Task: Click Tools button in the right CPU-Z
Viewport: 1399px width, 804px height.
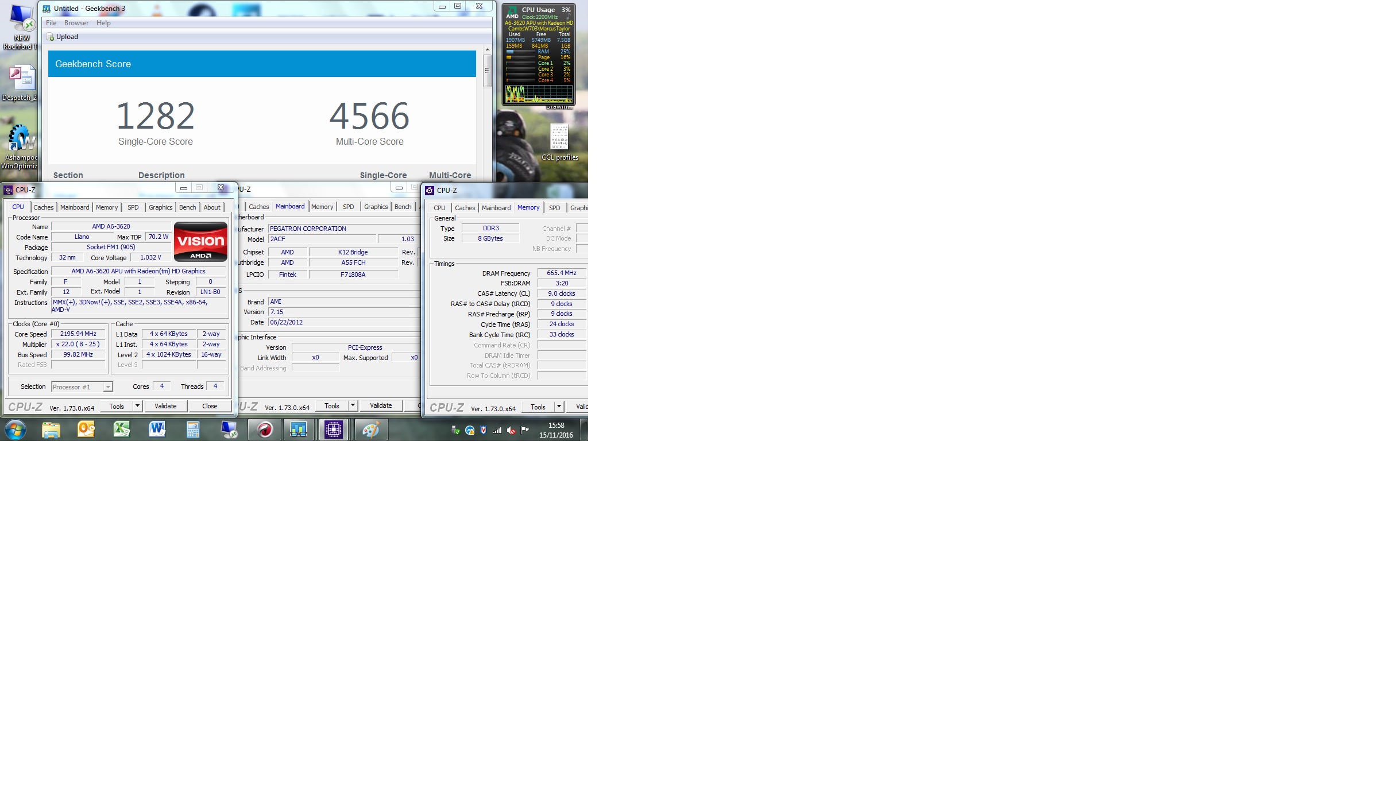Action: 538,407
